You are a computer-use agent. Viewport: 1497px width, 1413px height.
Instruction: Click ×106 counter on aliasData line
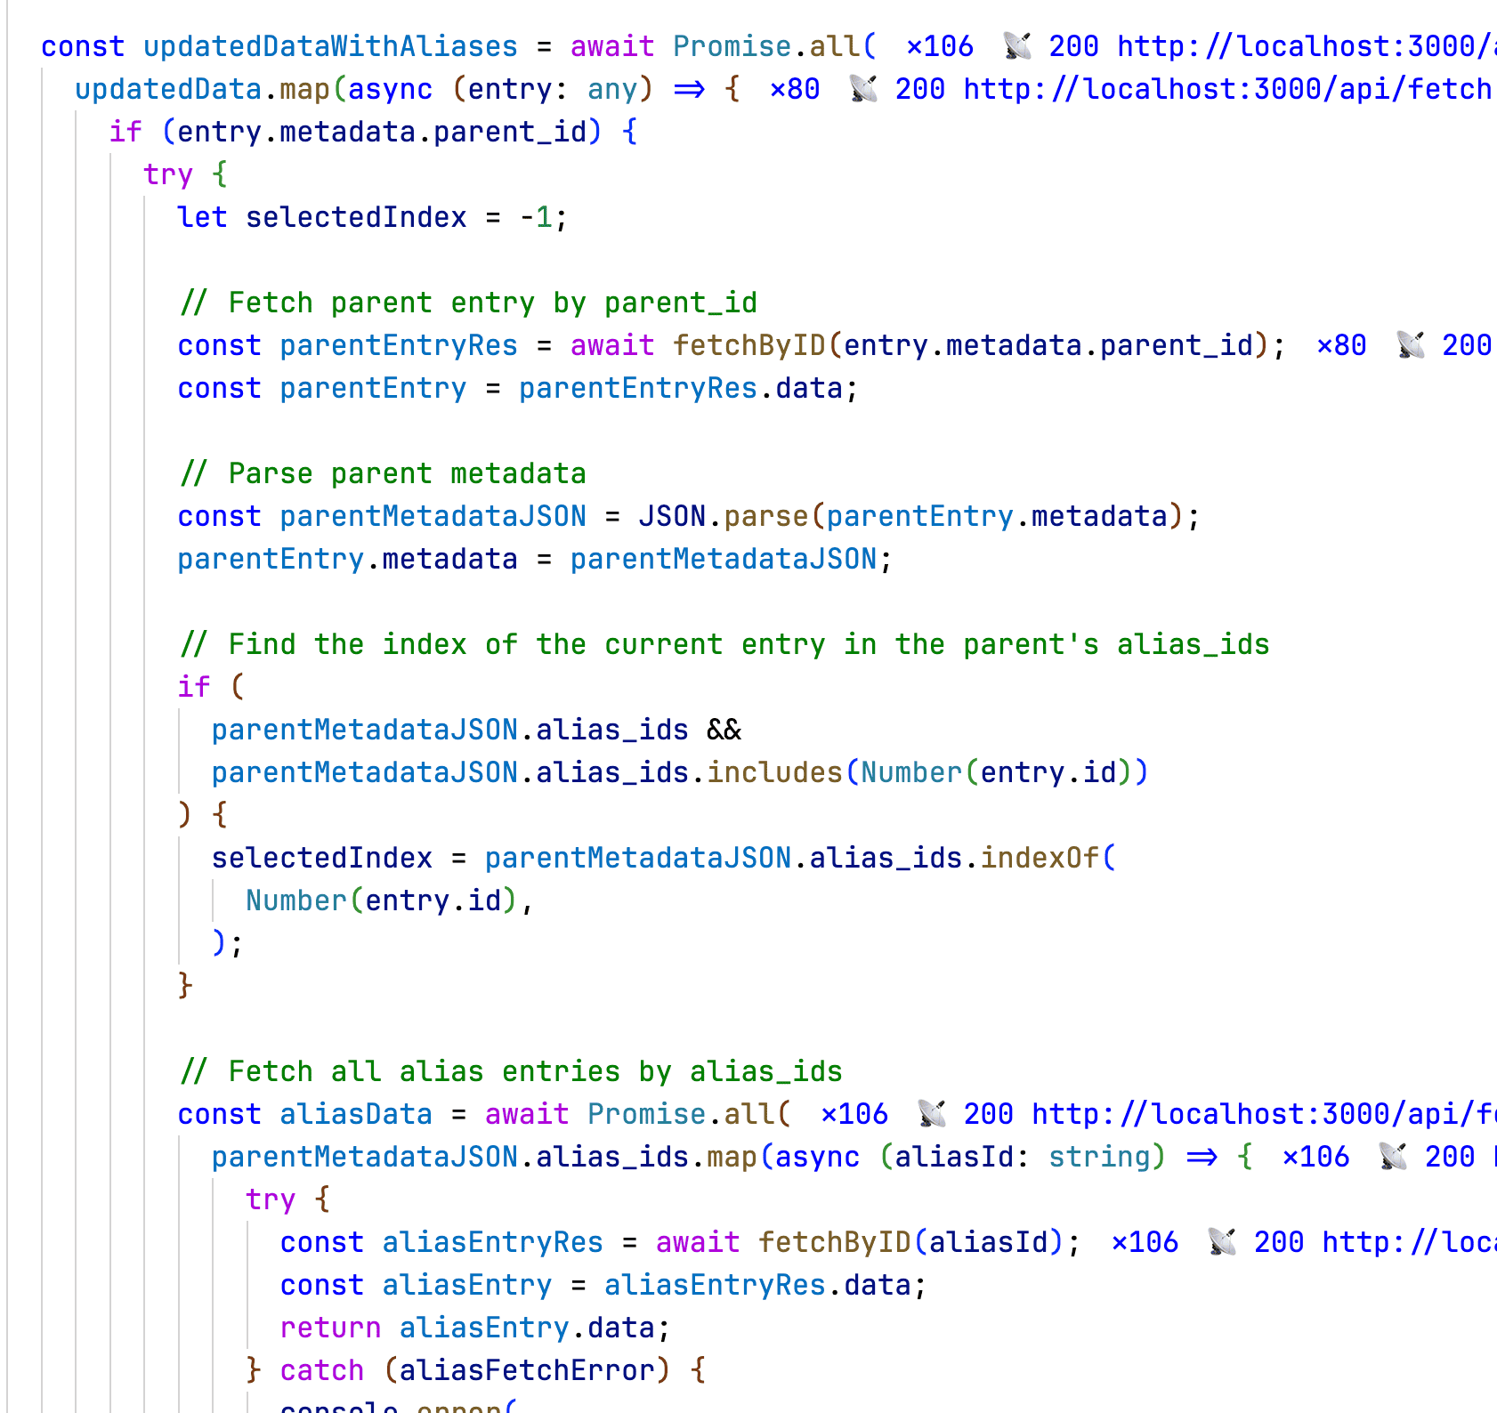[854, 1114]
